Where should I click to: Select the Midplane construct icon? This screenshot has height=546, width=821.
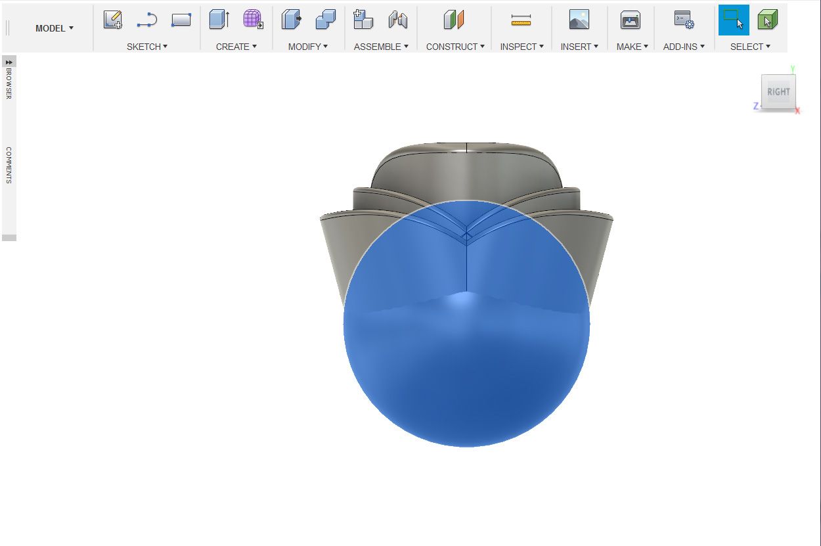click(454, 20)
